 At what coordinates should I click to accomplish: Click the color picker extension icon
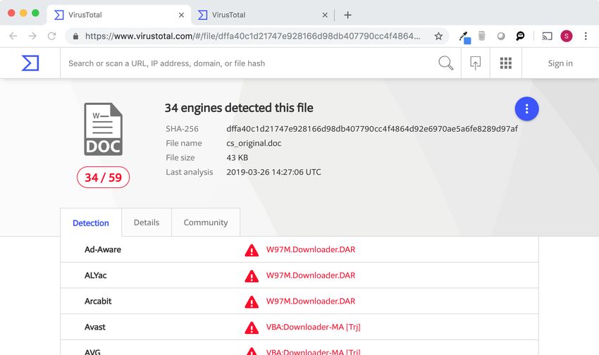pos(464,37)
